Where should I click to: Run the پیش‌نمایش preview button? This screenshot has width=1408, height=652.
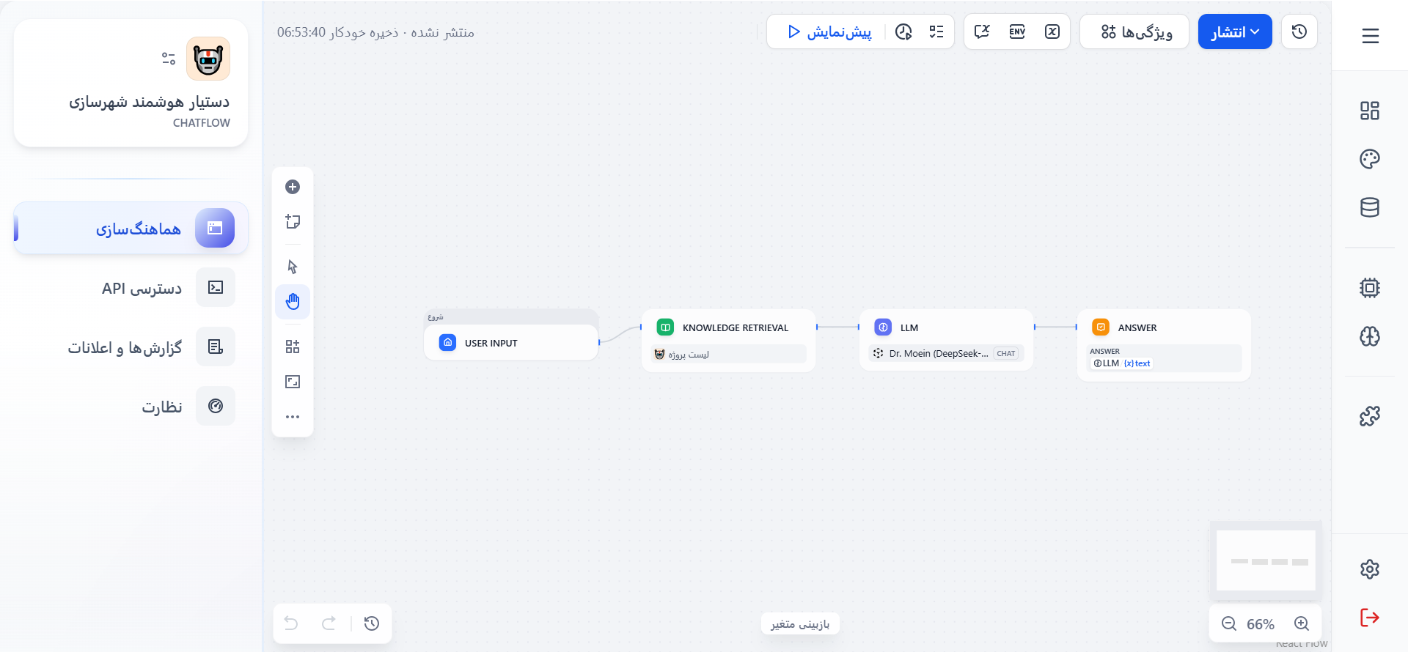point(829,32)
